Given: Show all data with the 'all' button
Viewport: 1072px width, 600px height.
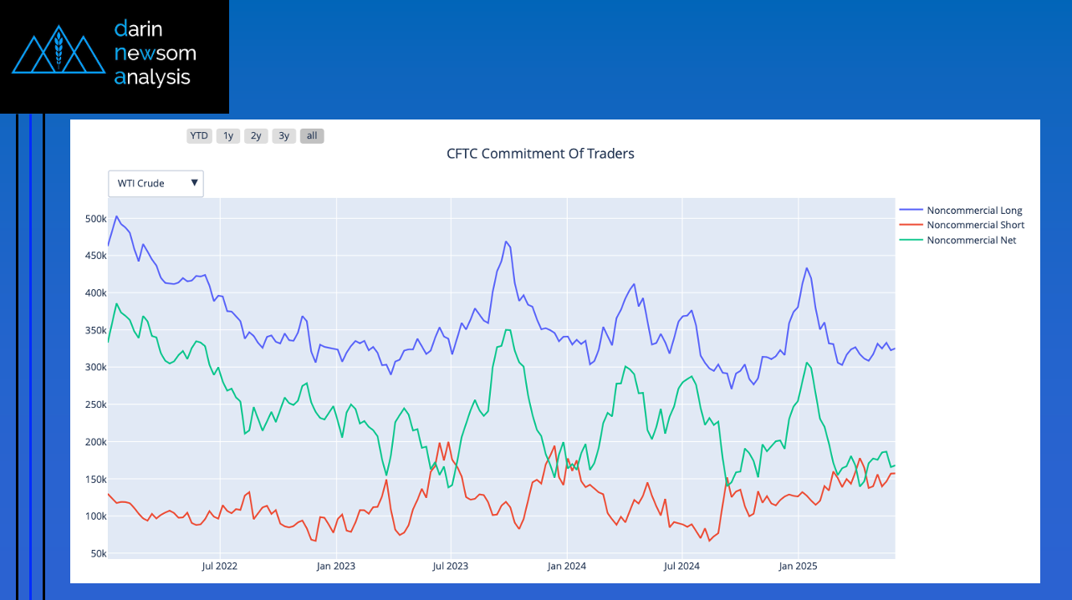Looking at the screenshot, I should point(312,136).
